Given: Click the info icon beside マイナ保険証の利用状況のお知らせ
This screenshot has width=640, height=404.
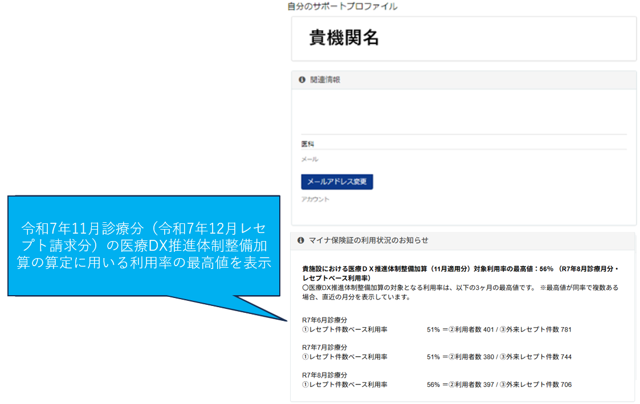Looking at the screenshot, I should coord(301,240).
